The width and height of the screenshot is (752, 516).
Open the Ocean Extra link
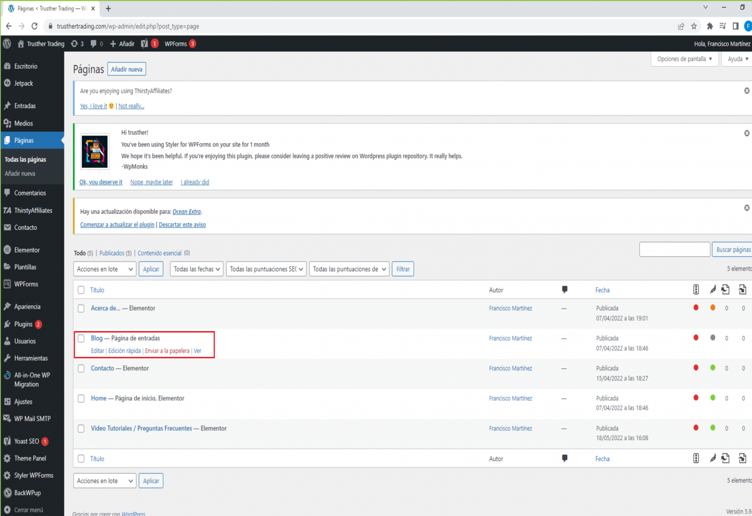point(187,212)
